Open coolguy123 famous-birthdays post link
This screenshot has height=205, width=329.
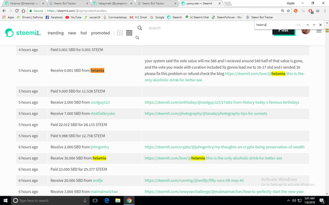point(222,102)
